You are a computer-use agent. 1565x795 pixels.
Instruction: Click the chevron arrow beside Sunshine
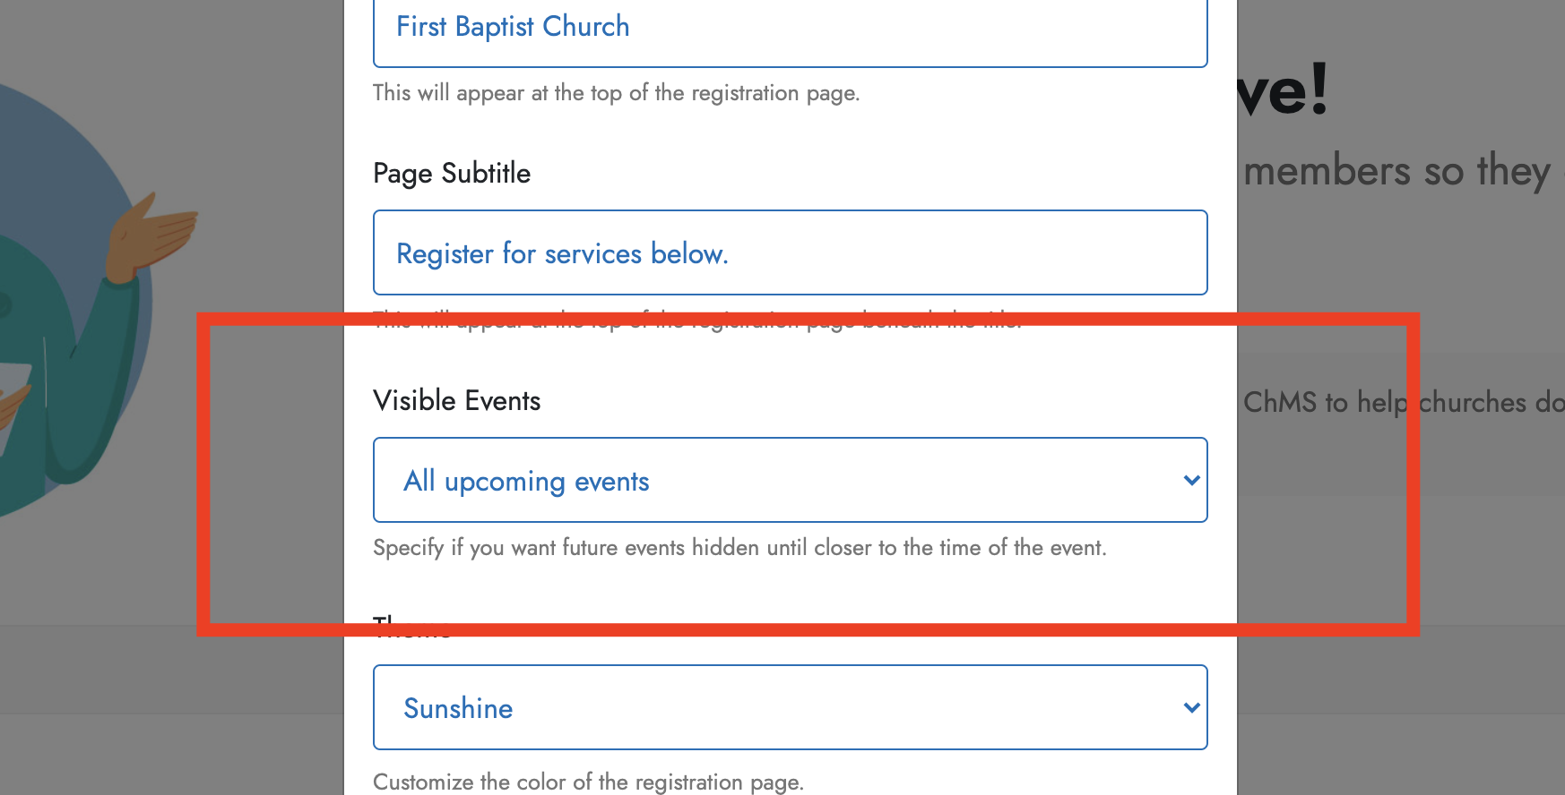(x=1191, y=707)
